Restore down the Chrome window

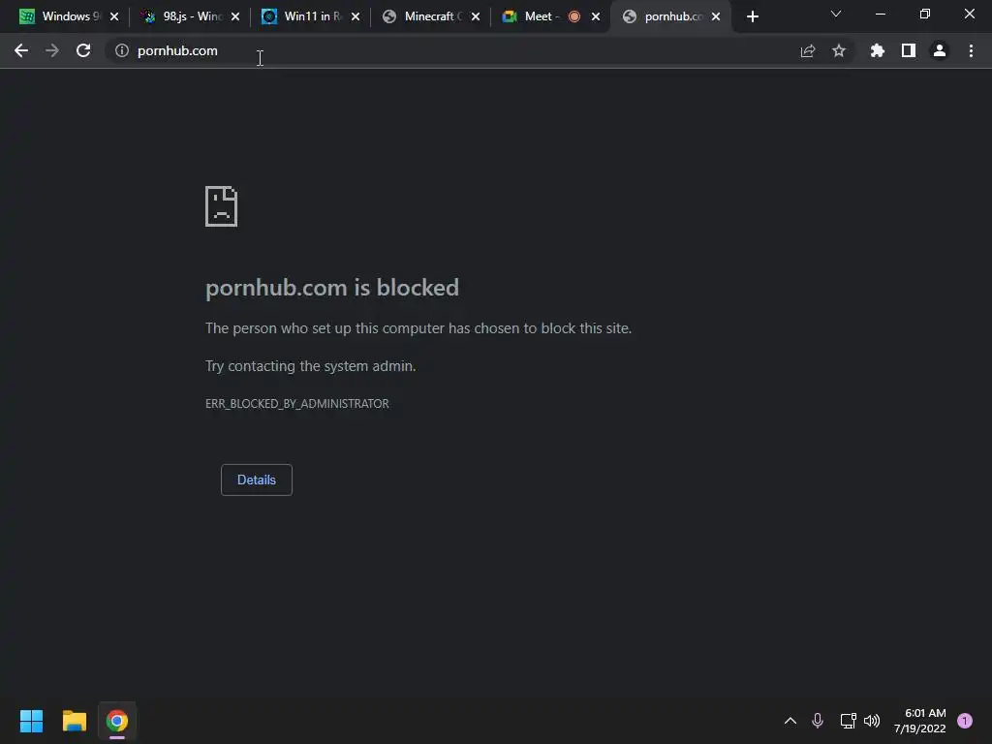925,14
